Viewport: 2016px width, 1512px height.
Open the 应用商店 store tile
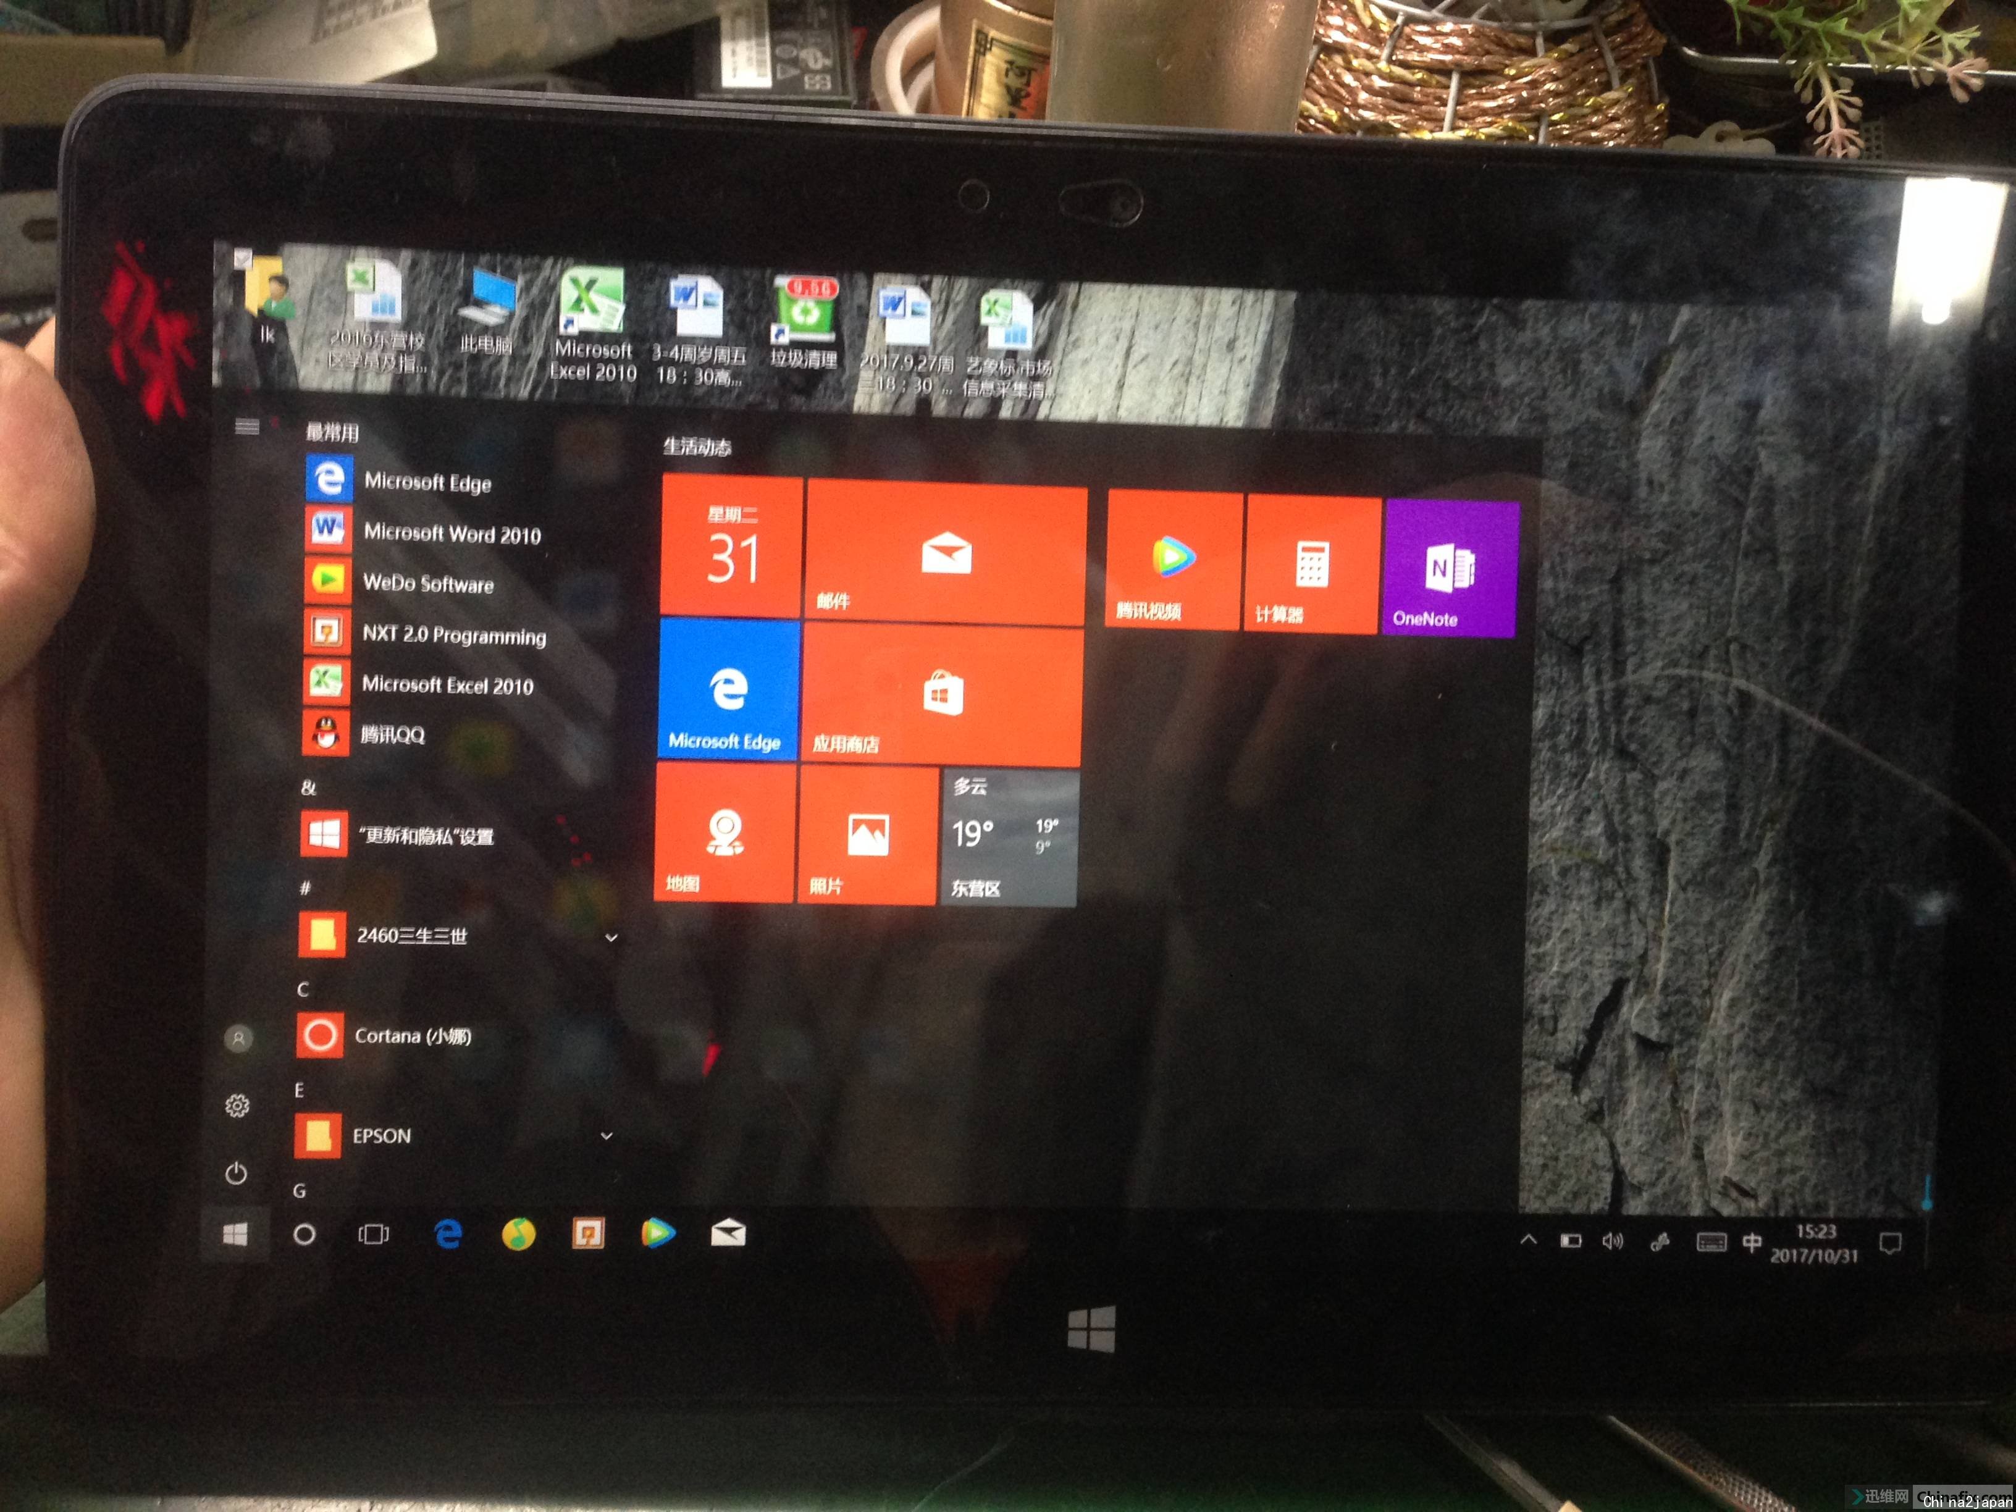point(943,695)
